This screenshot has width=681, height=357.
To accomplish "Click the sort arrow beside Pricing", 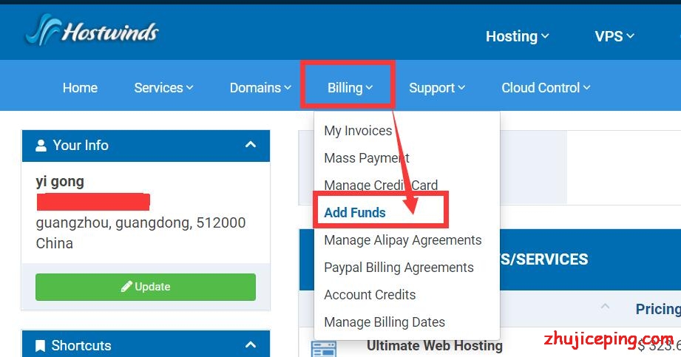I will (605, 306).
